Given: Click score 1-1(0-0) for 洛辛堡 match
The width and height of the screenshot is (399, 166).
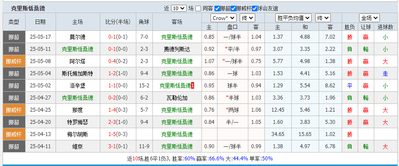Looking at the screenshot, I should [x=118, y=86].
